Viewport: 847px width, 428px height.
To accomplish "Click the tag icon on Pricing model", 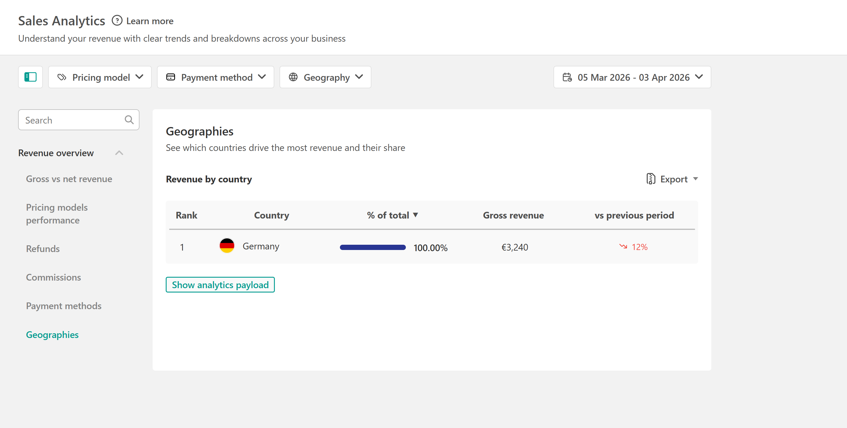I will (62, 77).
